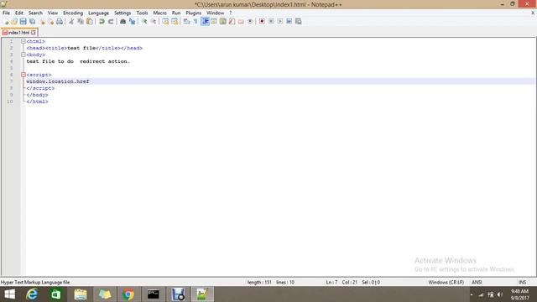Open the View menu
The image size is (537, 302).
click(x=53, y=13)
